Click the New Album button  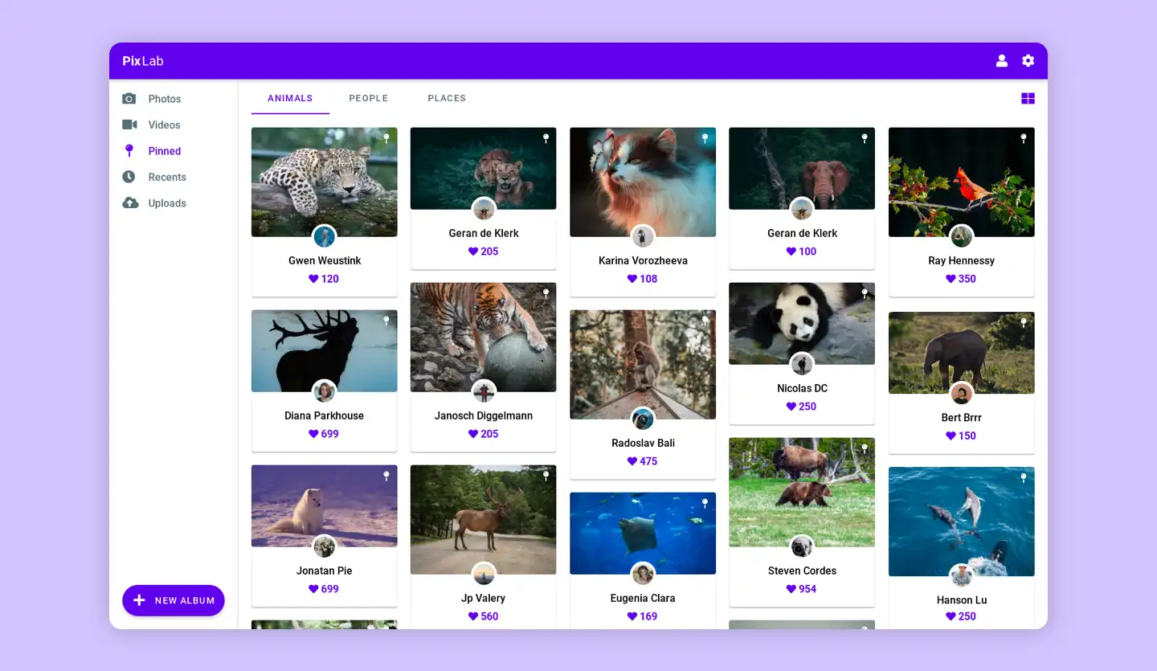tap(174, 600)
